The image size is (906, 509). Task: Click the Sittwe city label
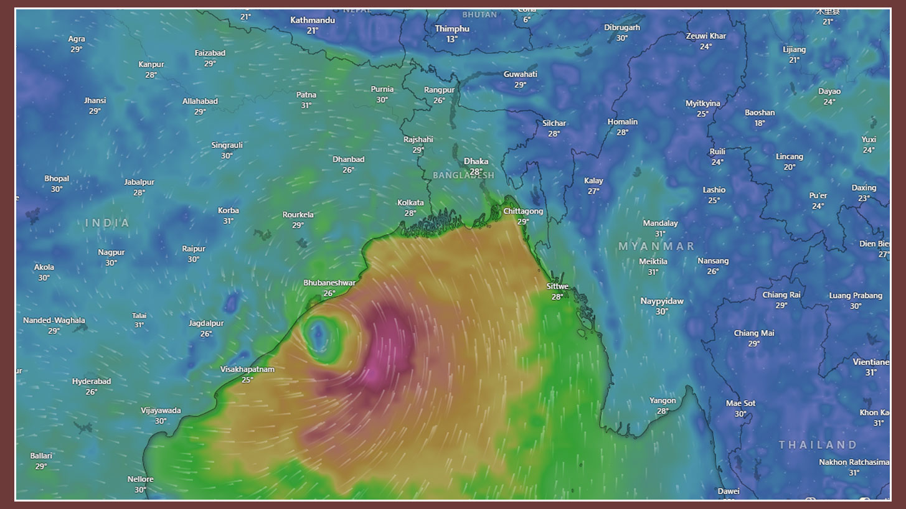(x=557, y=287)
